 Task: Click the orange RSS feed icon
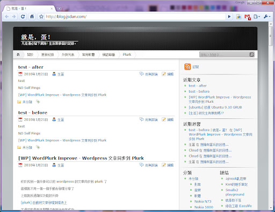click(187, 67)
